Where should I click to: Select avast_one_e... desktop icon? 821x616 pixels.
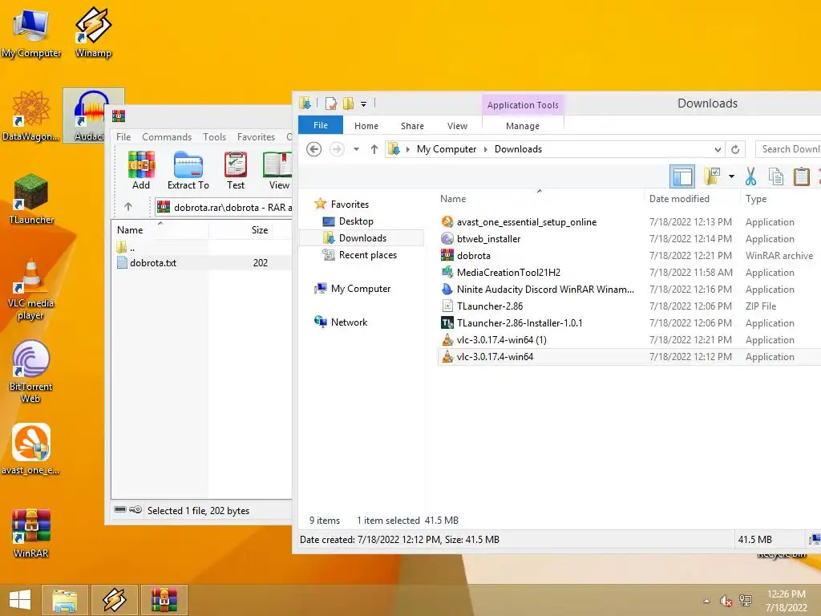point(31,449)
